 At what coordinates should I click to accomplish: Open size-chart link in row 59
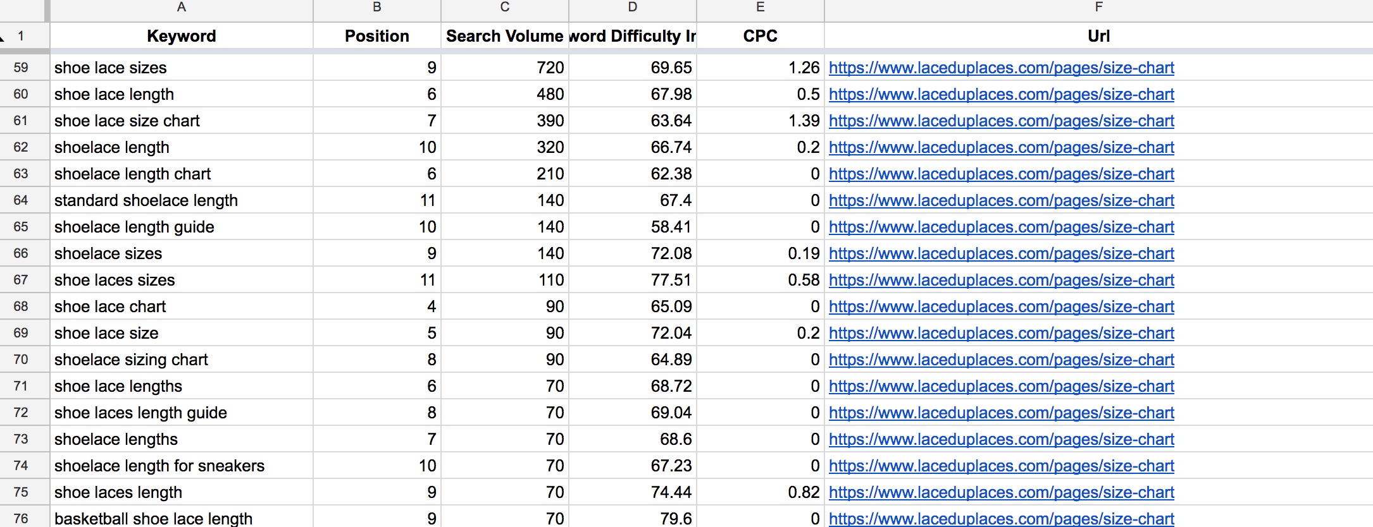[x=1001, y=68]
